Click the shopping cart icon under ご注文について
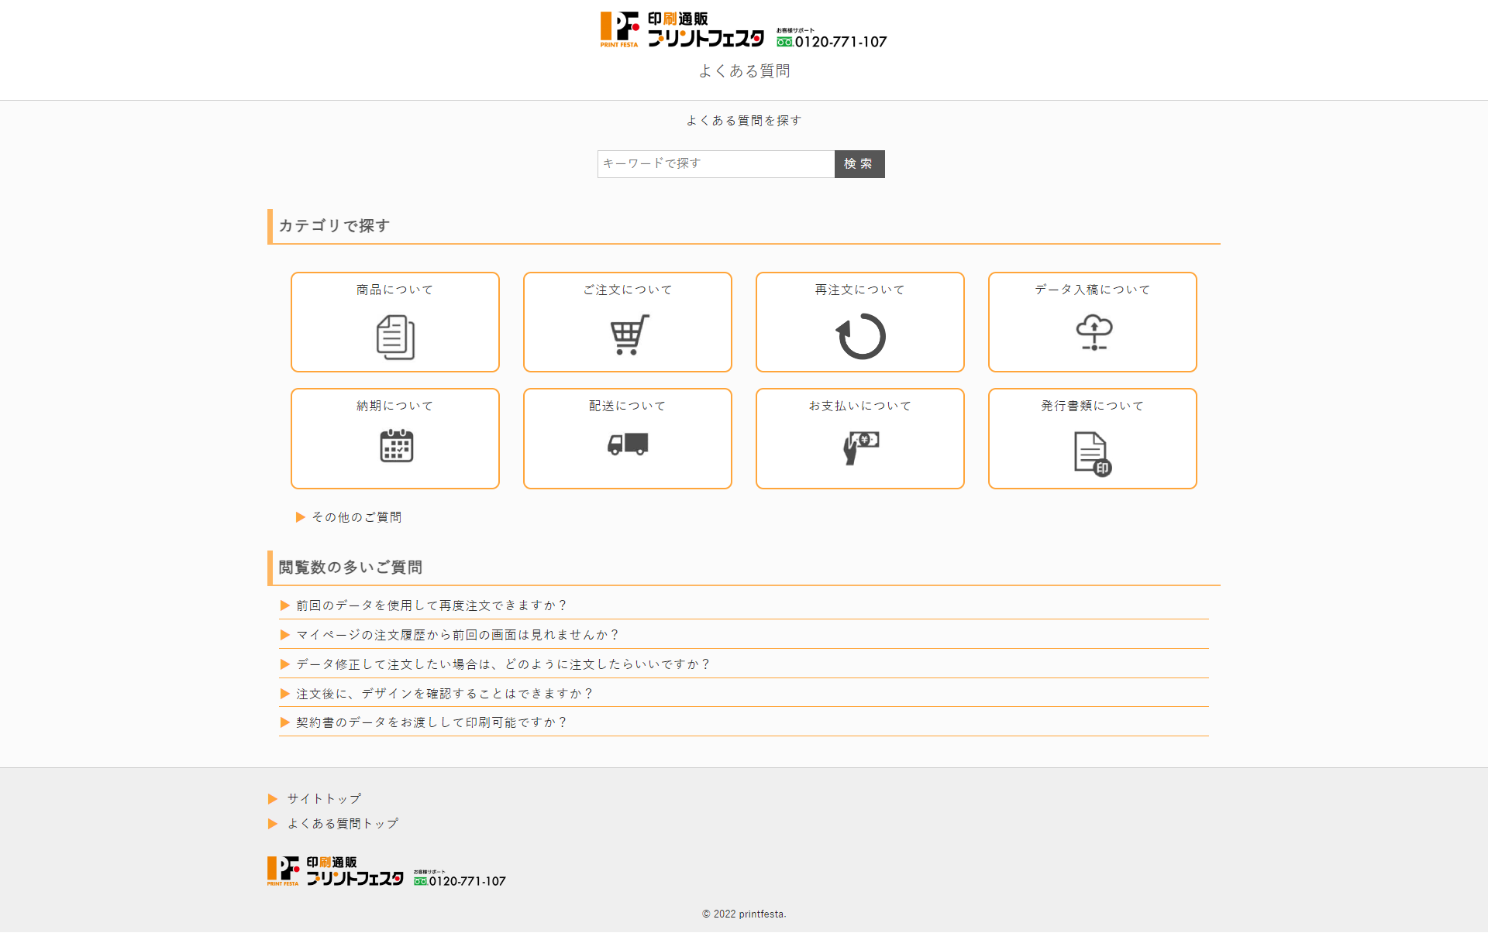 [x=629, y=335]
